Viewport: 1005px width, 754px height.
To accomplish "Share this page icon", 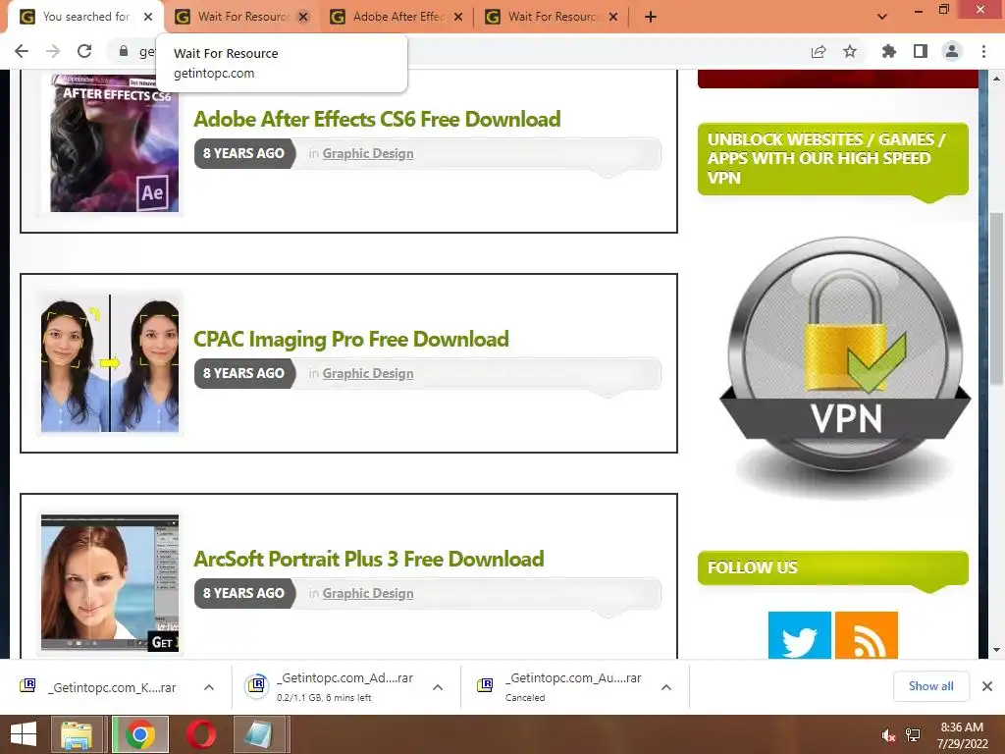I will point(819,51).
